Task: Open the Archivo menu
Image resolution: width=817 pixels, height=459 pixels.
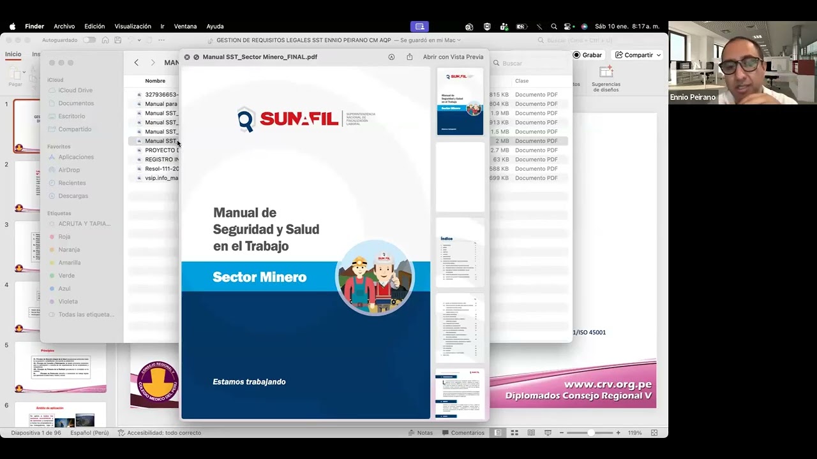Action: click(64, 27)
